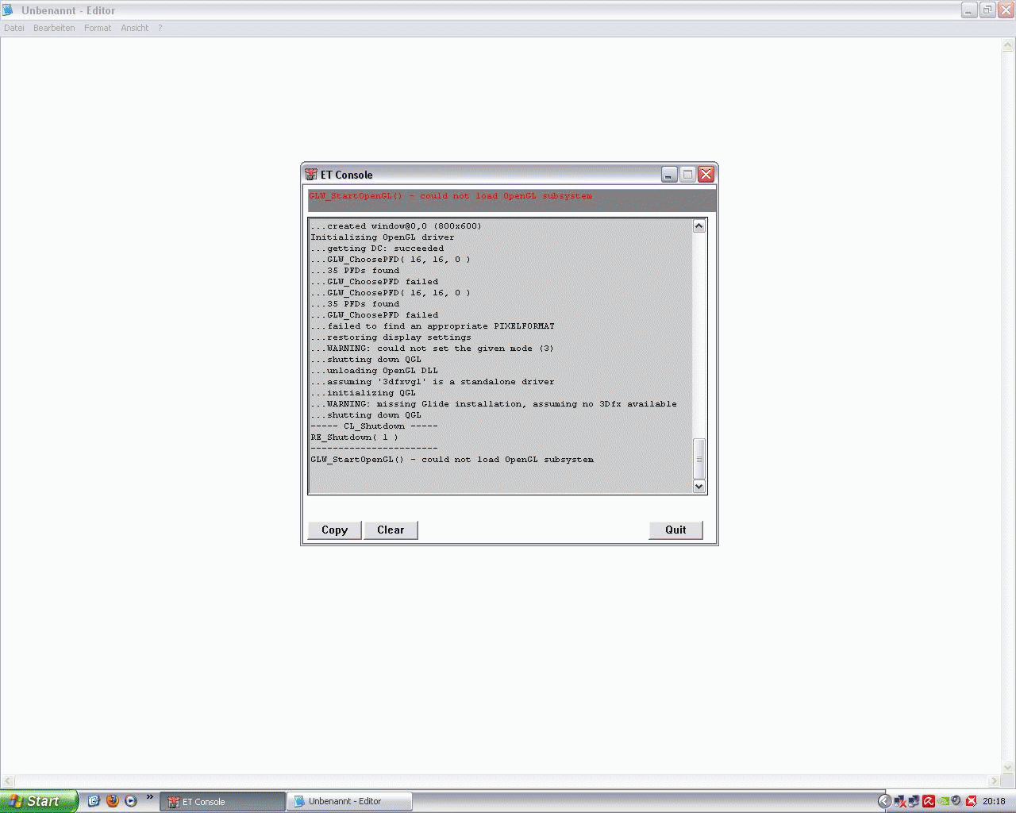Close the Unbenannt - Editor window
1016x813 pixels.
1006,10
